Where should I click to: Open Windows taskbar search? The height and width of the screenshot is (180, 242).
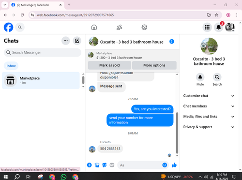[17, 177]
